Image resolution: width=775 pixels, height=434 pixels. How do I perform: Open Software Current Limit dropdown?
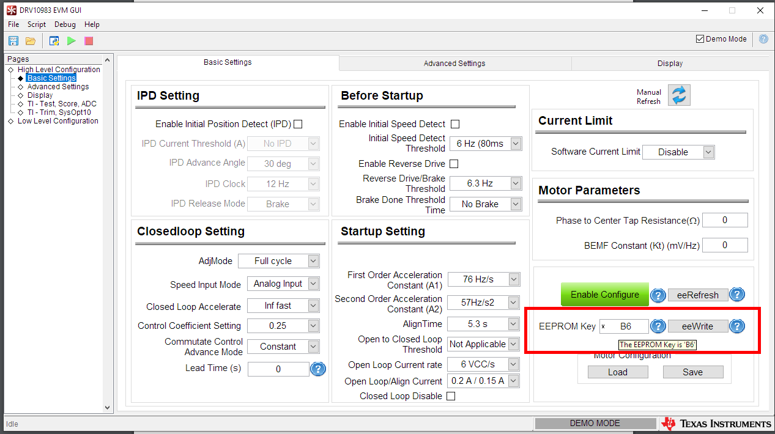678,152
